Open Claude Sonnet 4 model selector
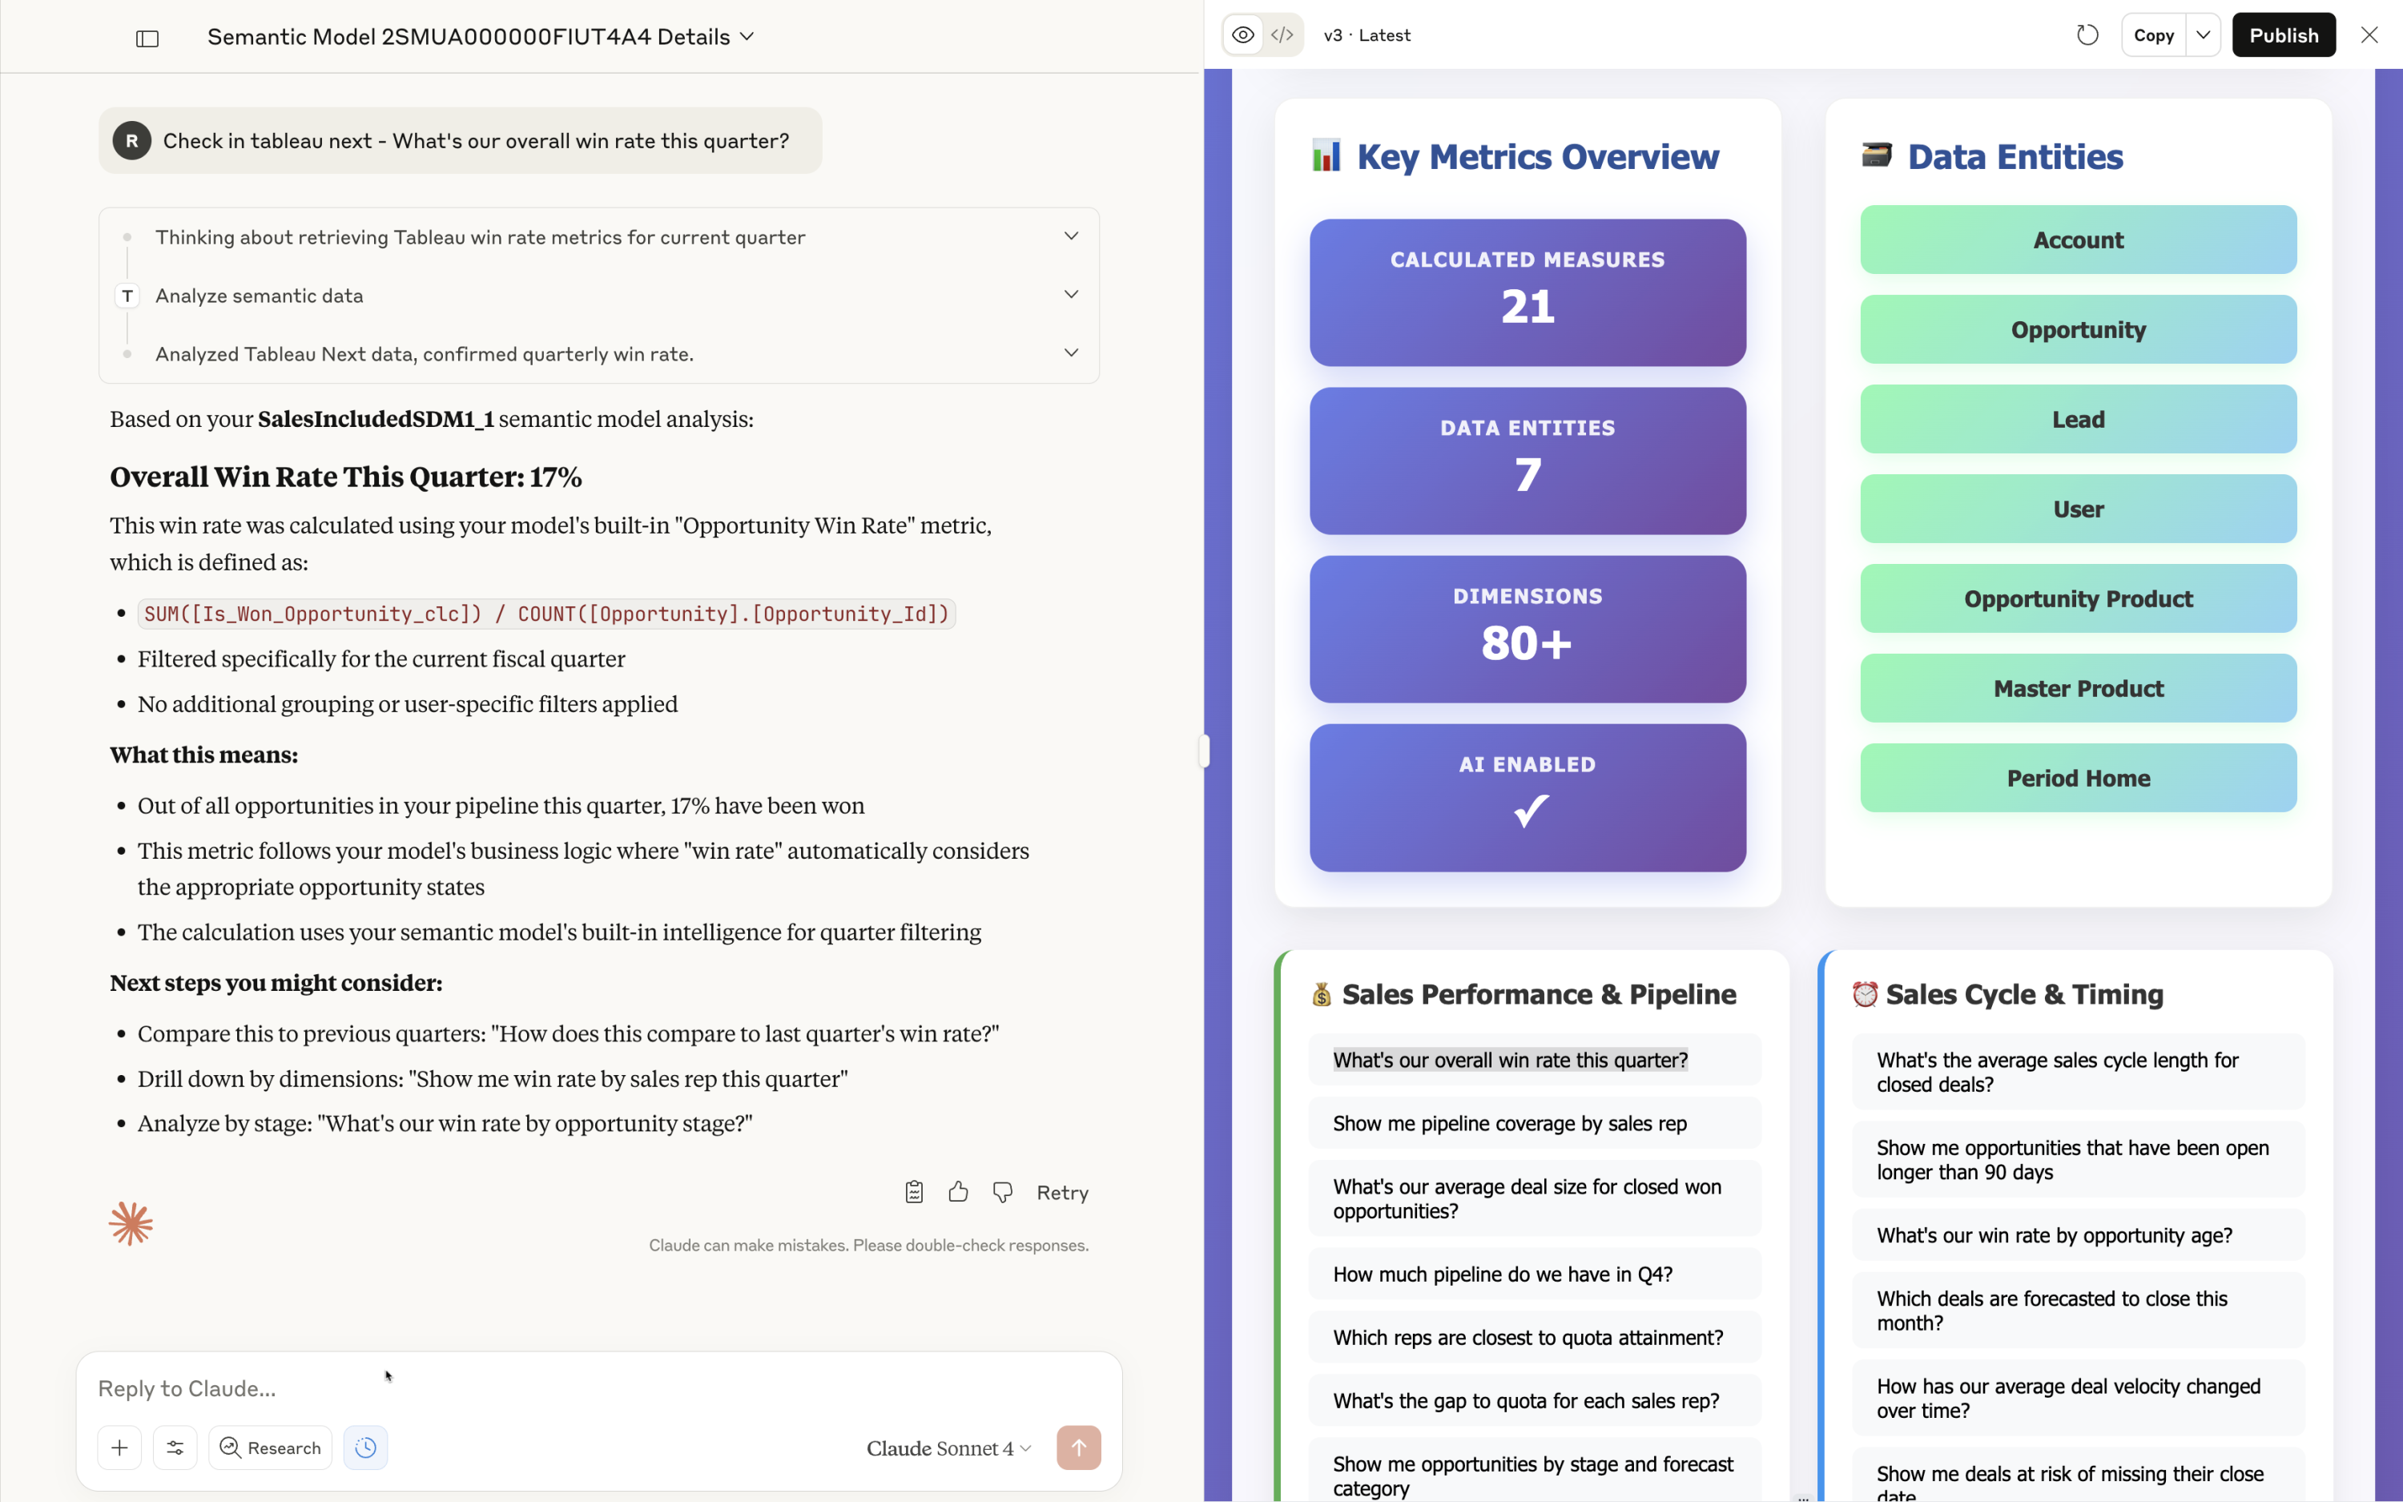Screen dimensions: 2403x1502 [x=948, y=1448]
